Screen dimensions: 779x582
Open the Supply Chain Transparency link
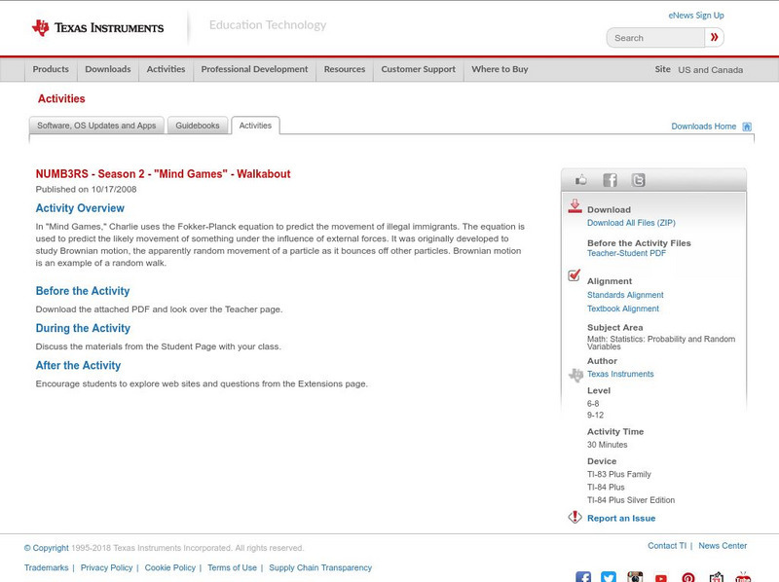click(320, 567)
